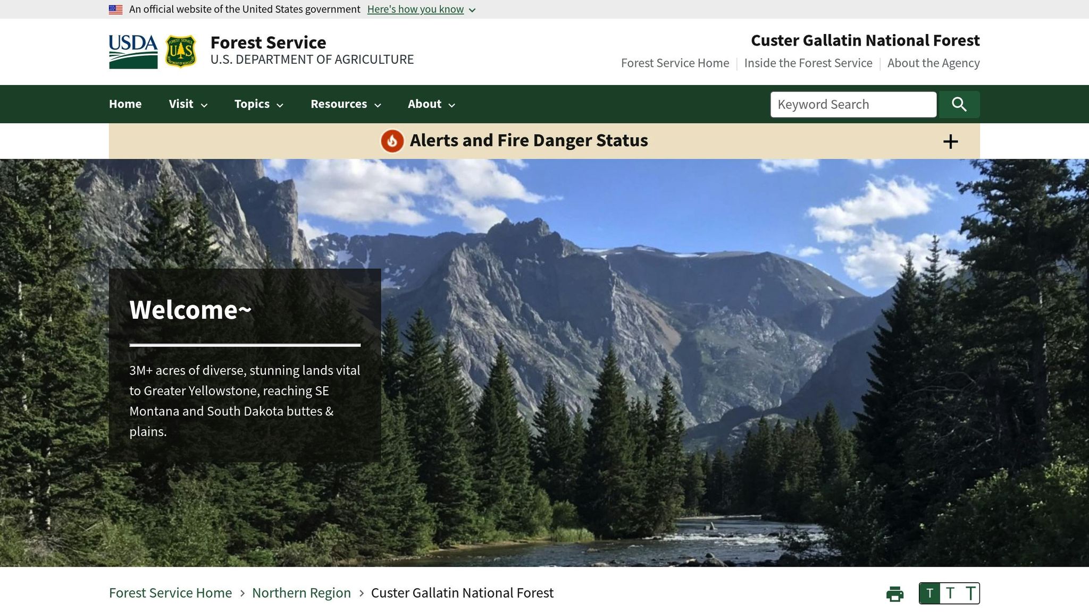Select the large text size option

pyautogui.click(x=970, y=593)
